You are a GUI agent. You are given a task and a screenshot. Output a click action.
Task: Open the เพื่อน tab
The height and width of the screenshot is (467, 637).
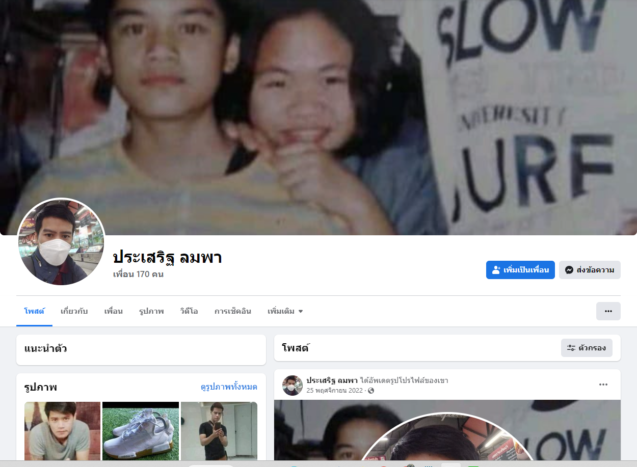[114, 311]
